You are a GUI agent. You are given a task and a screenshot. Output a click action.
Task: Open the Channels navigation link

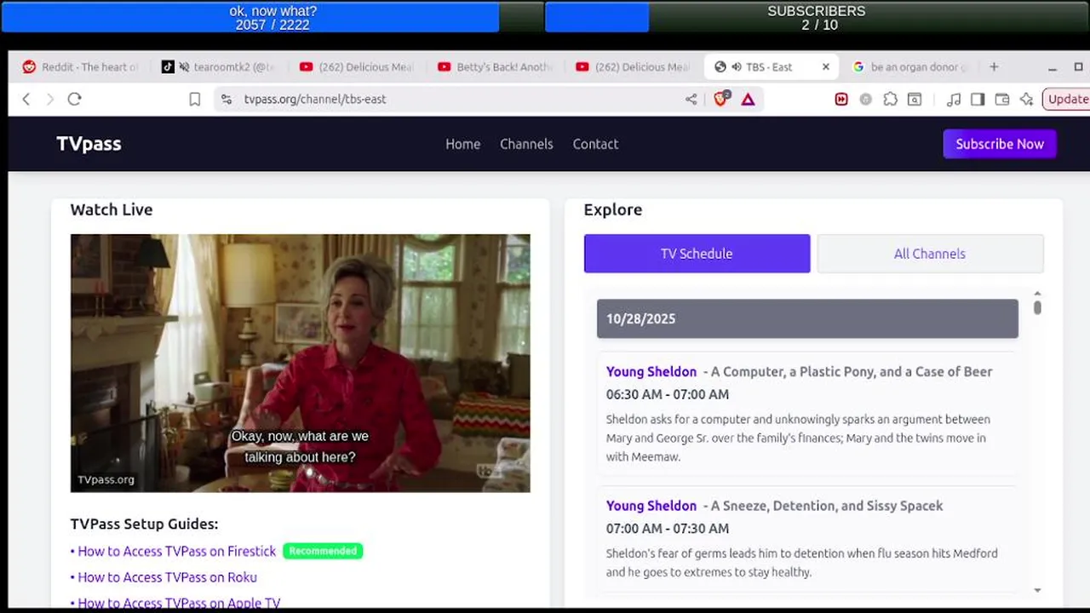click(526, 144)
